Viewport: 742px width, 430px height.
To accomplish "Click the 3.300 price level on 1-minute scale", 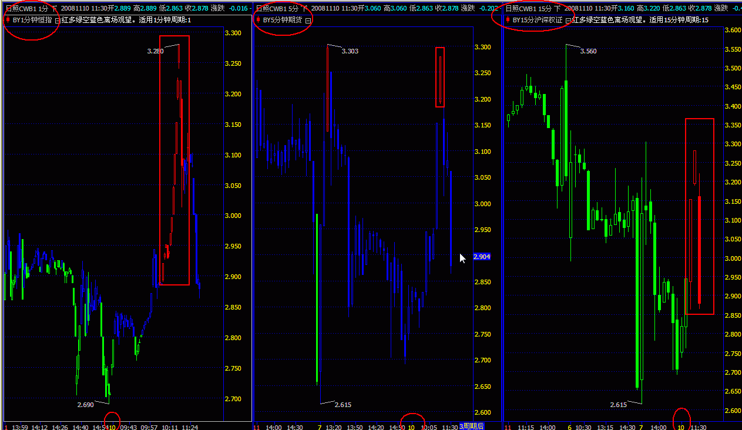I will [x=233, y=33].
